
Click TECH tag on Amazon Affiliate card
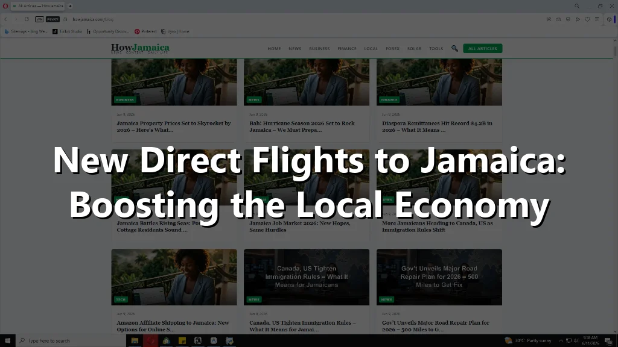pyautogui.click(x=121, y=299)
